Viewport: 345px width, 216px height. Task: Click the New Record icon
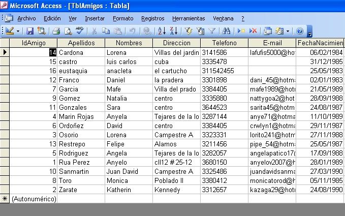tap(242, 31)
